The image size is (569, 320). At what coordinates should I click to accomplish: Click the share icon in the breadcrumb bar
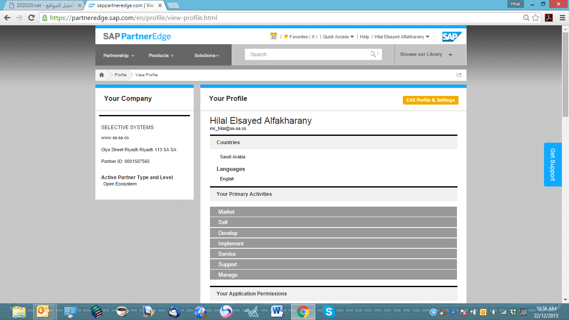pos(459,75)
